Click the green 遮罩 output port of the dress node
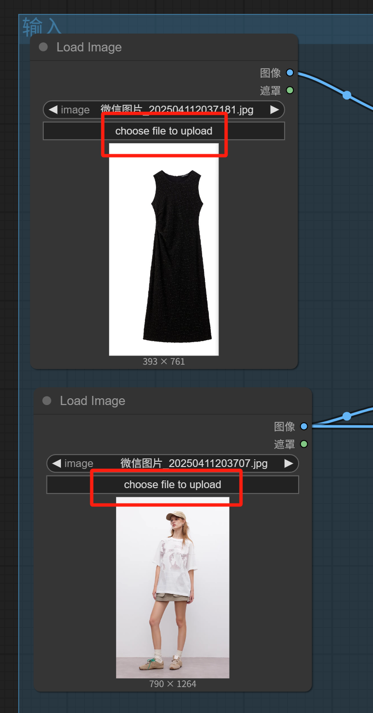This screenshot has width=373, height=713. [289, 90]
